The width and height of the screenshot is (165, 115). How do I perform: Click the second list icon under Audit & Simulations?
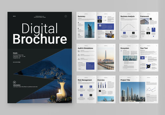pos(79,55)
